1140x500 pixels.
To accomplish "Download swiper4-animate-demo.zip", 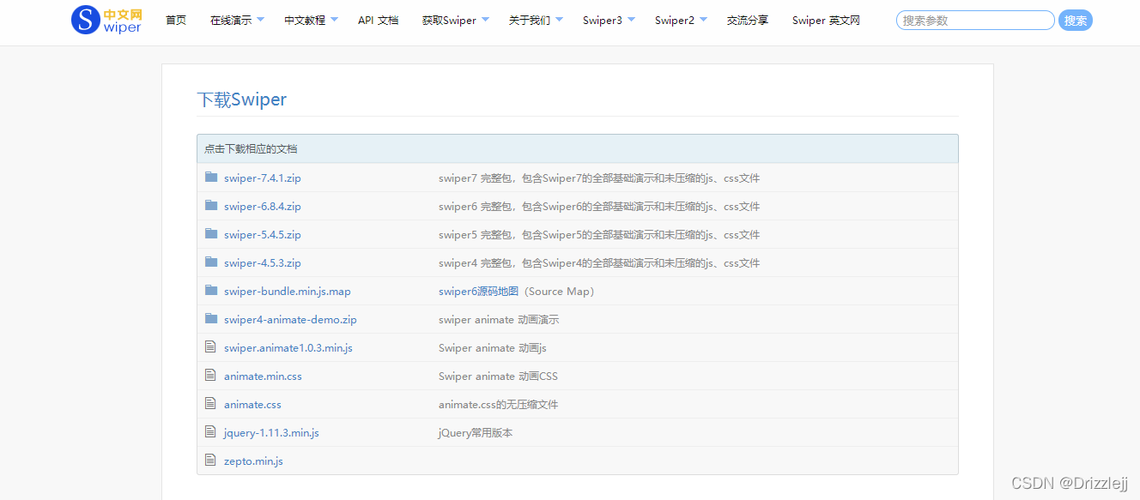I will coord(290,320).
